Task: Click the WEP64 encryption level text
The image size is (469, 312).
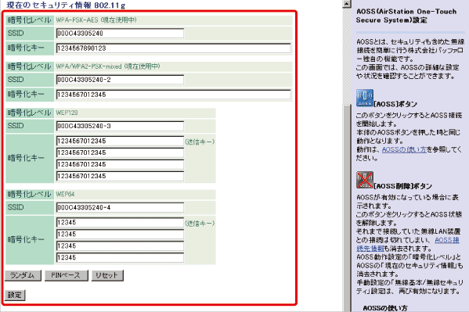Action: [65, 194]
